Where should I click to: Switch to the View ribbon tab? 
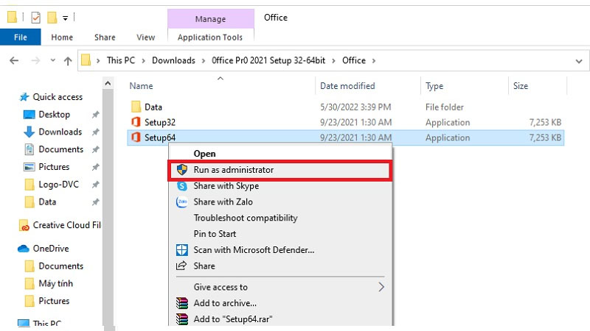coord(145,37)
